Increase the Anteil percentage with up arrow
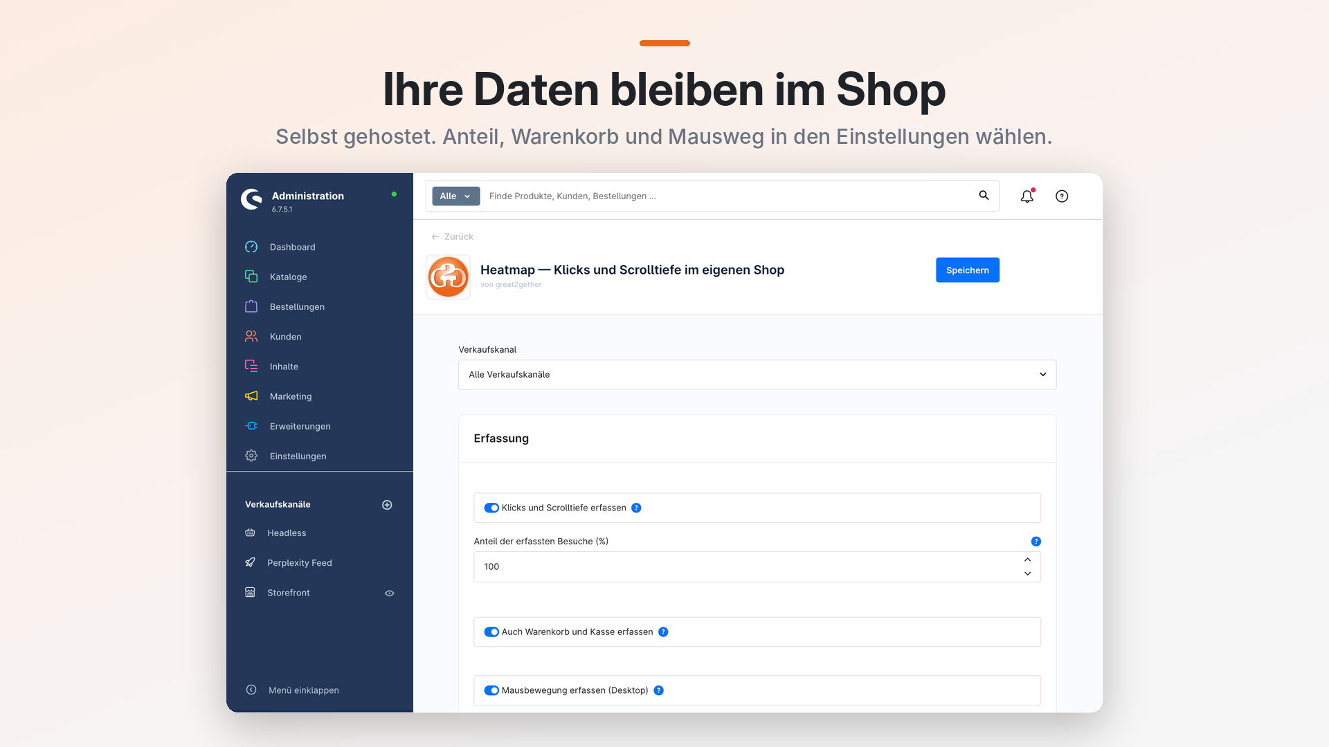The width and height of the screenshot is (1329, 747). (1027, 560)
